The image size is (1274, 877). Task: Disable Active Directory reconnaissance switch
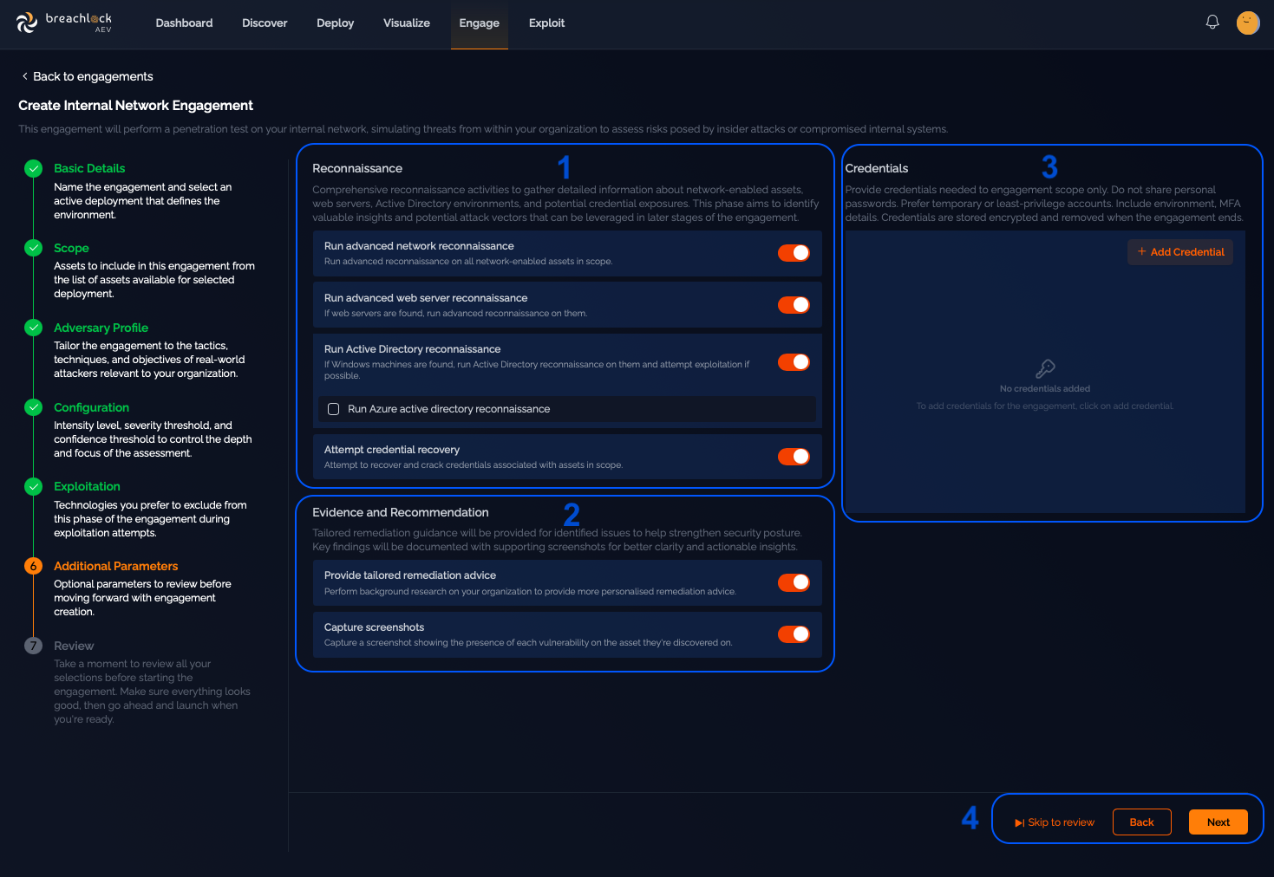point(794,362)
